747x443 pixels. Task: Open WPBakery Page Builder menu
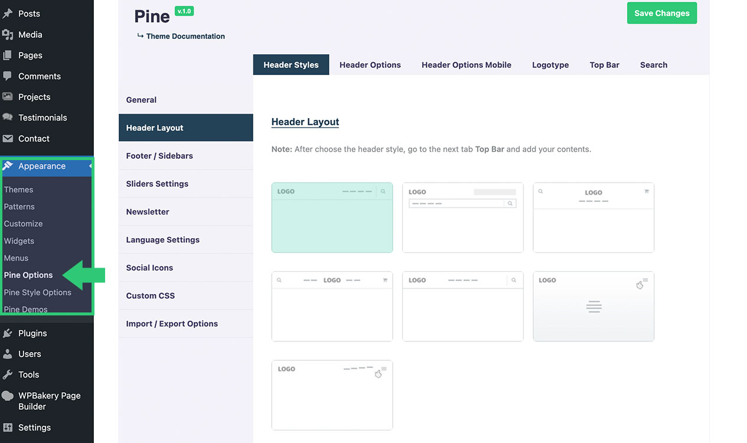pos(49,401)
